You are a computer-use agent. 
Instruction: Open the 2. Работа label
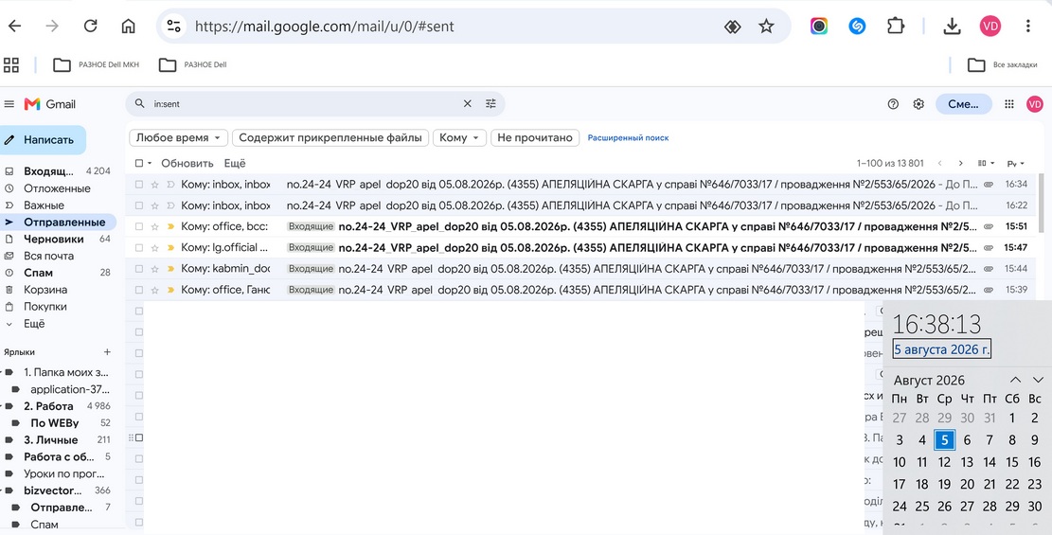(x=48, y=406)
